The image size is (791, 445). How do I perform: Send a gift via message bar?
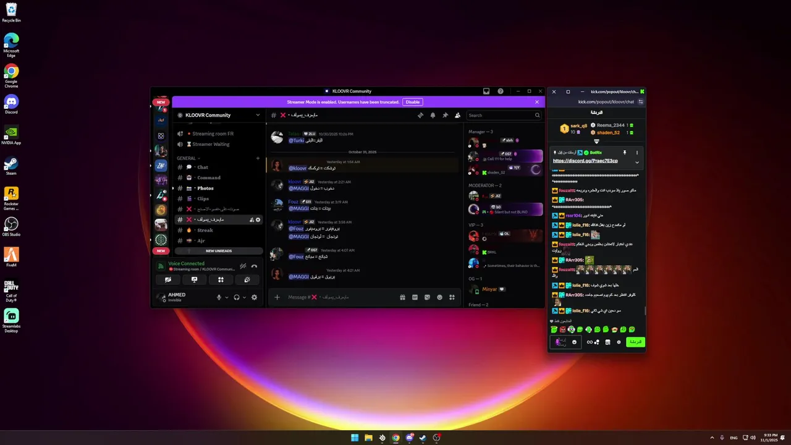[x=402, y=297]
